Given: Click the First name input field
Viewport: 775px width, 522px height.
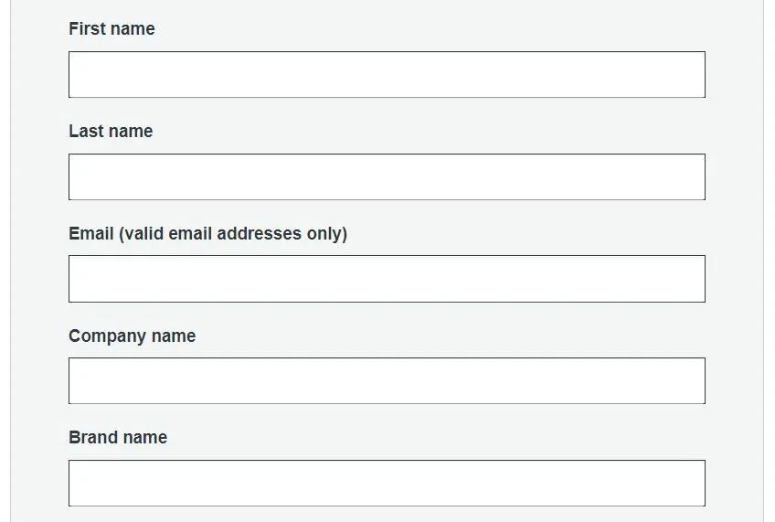Looking at the screenshot, I should tap(387, 75).
